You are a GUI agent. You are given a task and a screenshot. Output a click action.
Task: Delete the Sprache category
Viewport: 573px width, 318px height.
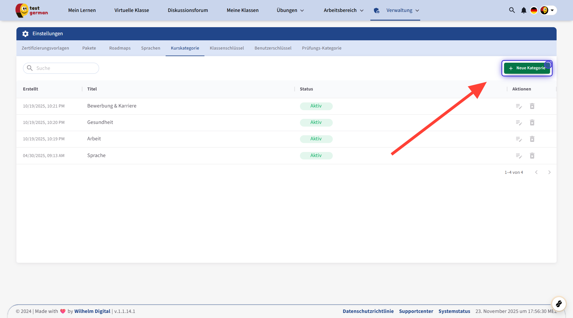click(532, 156)
